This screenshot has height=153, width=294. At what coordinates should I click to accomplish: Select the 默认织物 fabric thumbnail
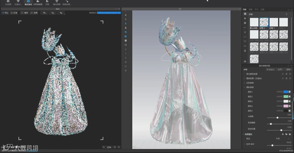coord(254,22)
